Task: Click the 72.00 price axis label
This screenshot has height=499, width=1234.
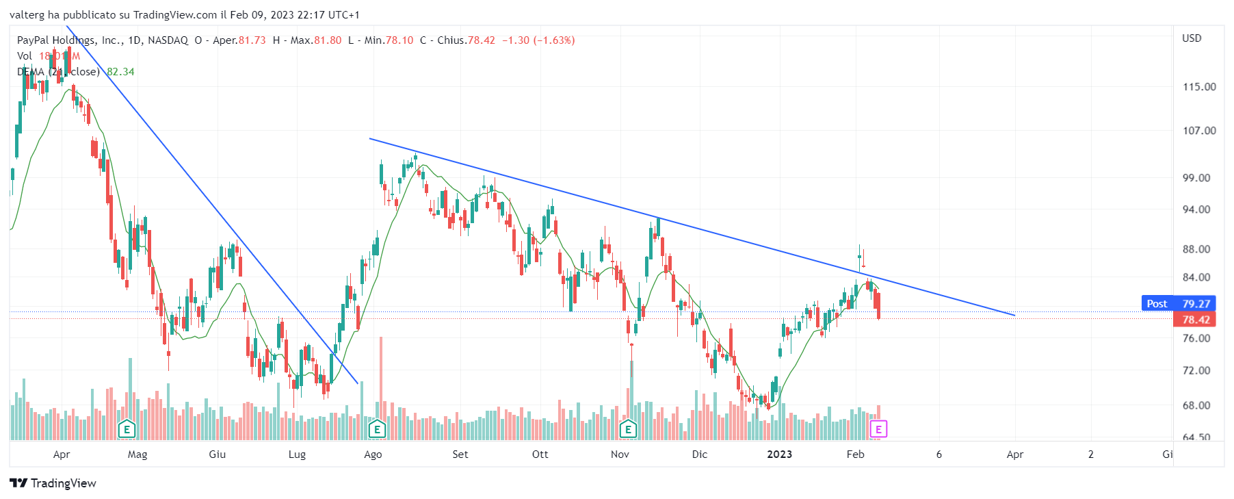Action: pos(1196,370)
